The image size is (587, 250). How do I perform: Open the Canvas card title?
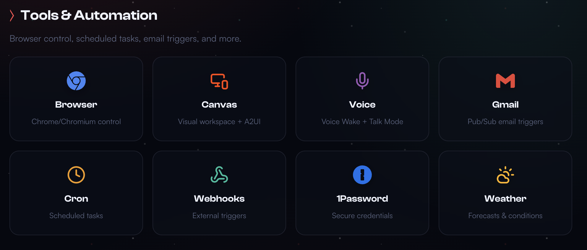pos(219,105)
